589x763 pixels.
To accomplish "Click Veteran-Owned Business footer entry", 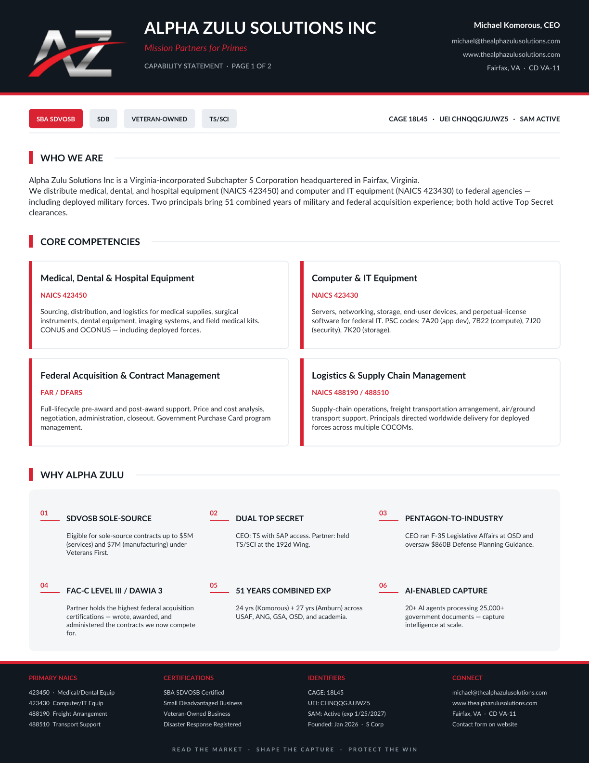I will (x=197, y=714).
